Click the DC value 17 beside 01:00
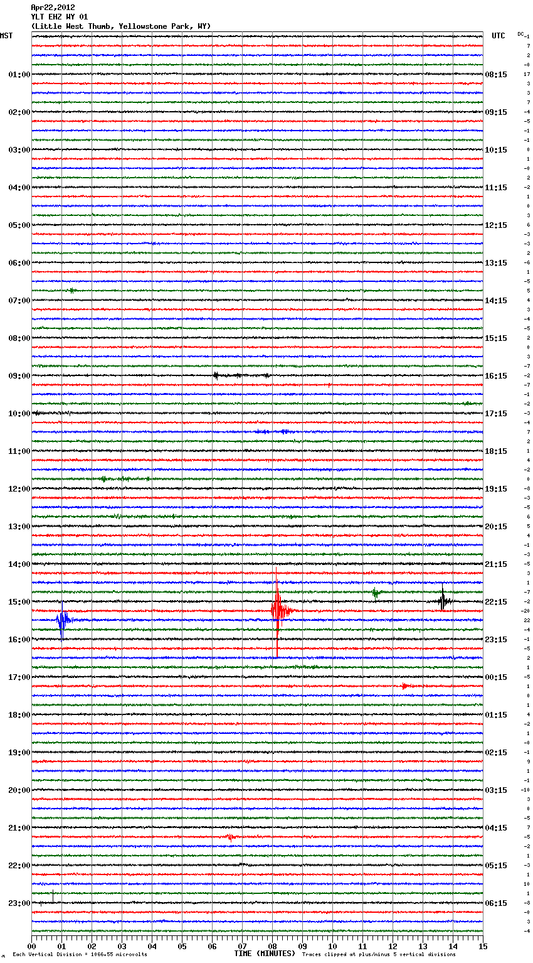Viewport: 533px width, 963px height. point(527,75)
